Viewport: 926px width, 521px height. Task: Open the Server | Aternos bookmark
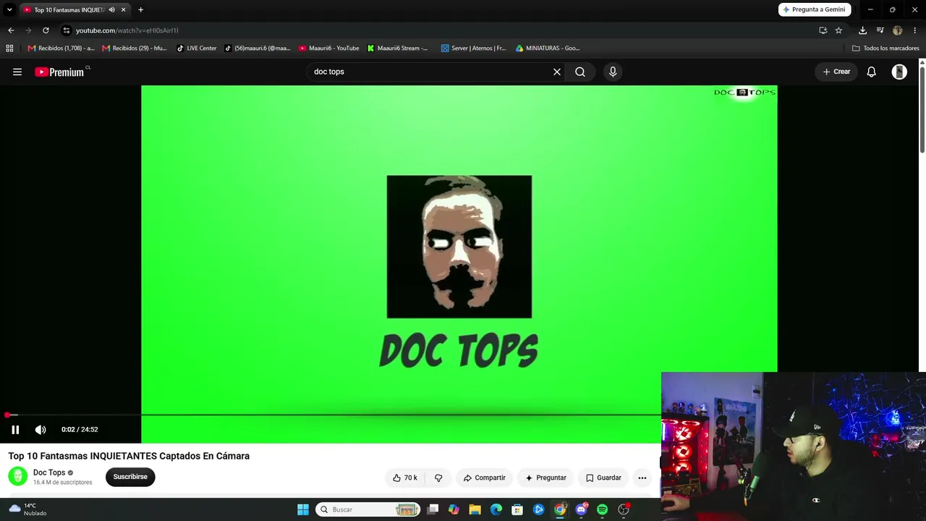(474, 48)
